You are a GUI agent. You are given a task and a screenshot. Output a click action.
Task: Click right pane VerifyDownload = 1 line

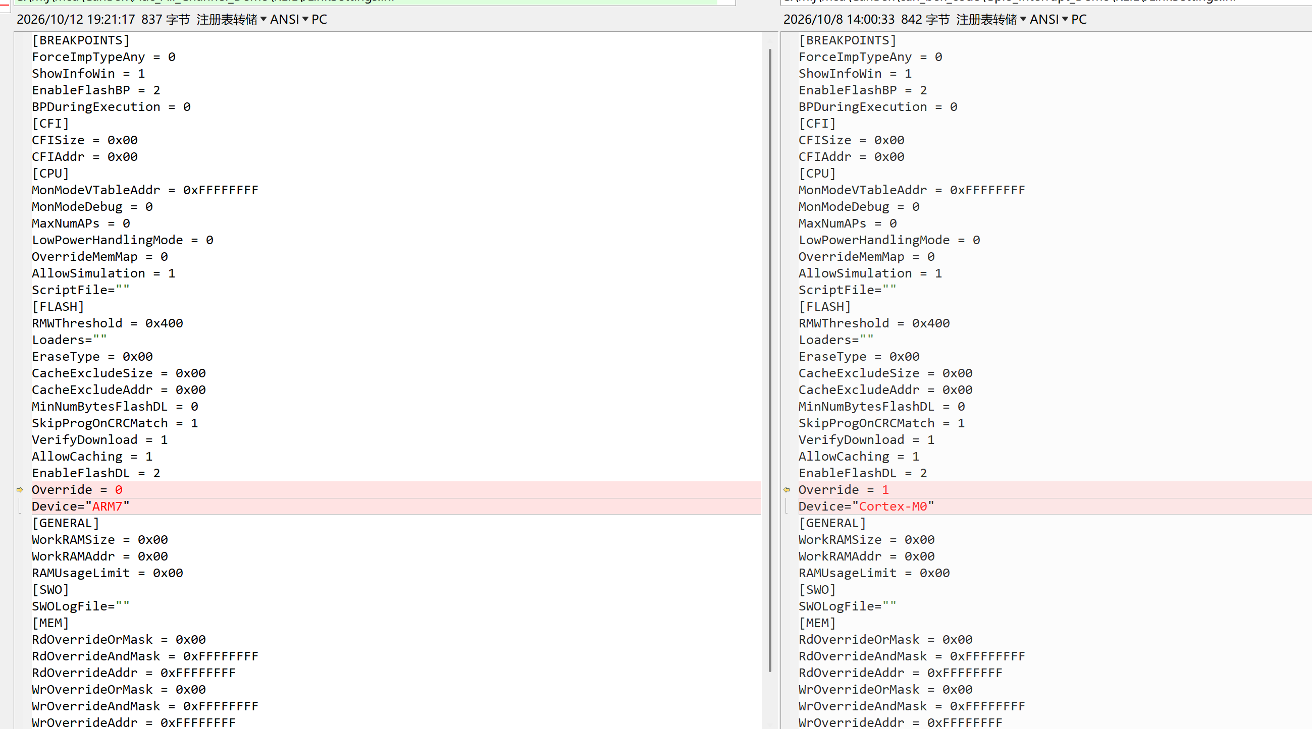tap(866, 440)
